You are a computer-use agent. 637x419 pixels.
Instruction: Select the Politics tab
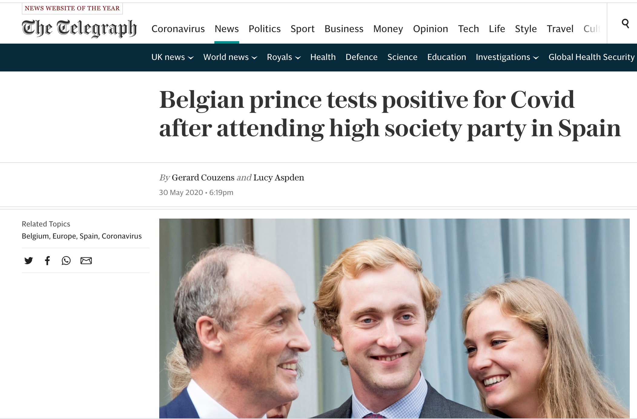click(265, 29)
